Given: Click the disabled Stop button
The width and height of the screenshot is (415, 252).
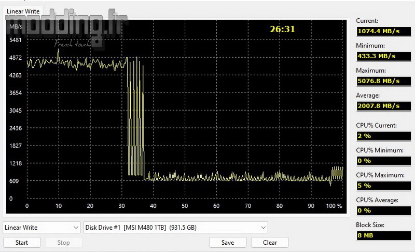Looking at the screenshot, I should [x=63, y=243].
